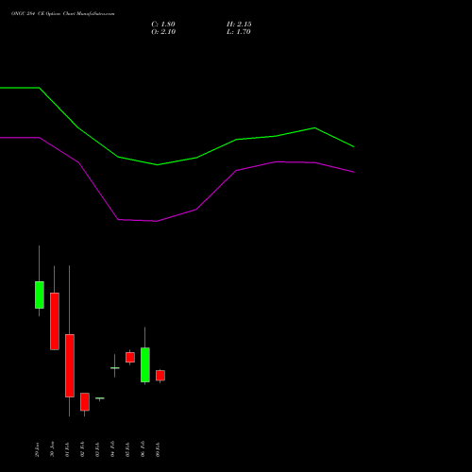Image resolution: width=472 pixels, height=472 pixels.
Task: Select the high value 'H: 2.15'
Action: (239, 25)
